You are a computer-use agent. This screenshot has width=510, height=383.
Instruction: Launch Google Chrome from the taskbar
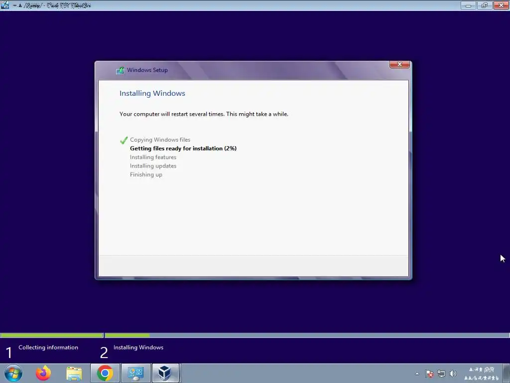pyautogui.click(x=105, y=373)
